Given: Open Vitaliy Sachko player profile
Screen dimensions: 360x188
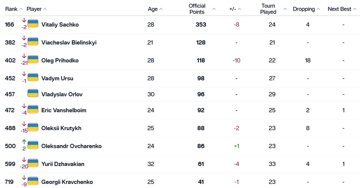Looking at the screenshot, I should (x=60, y=24).
